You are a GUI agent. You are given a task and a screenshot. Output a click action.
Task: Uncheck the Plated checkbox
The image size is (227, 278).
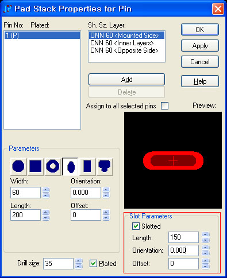[x=93, y=264]
